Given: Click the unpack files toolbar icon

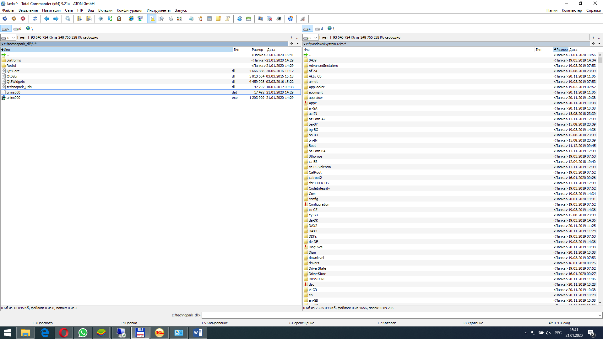Looking at the screenshot, I should tap(89, 19).
